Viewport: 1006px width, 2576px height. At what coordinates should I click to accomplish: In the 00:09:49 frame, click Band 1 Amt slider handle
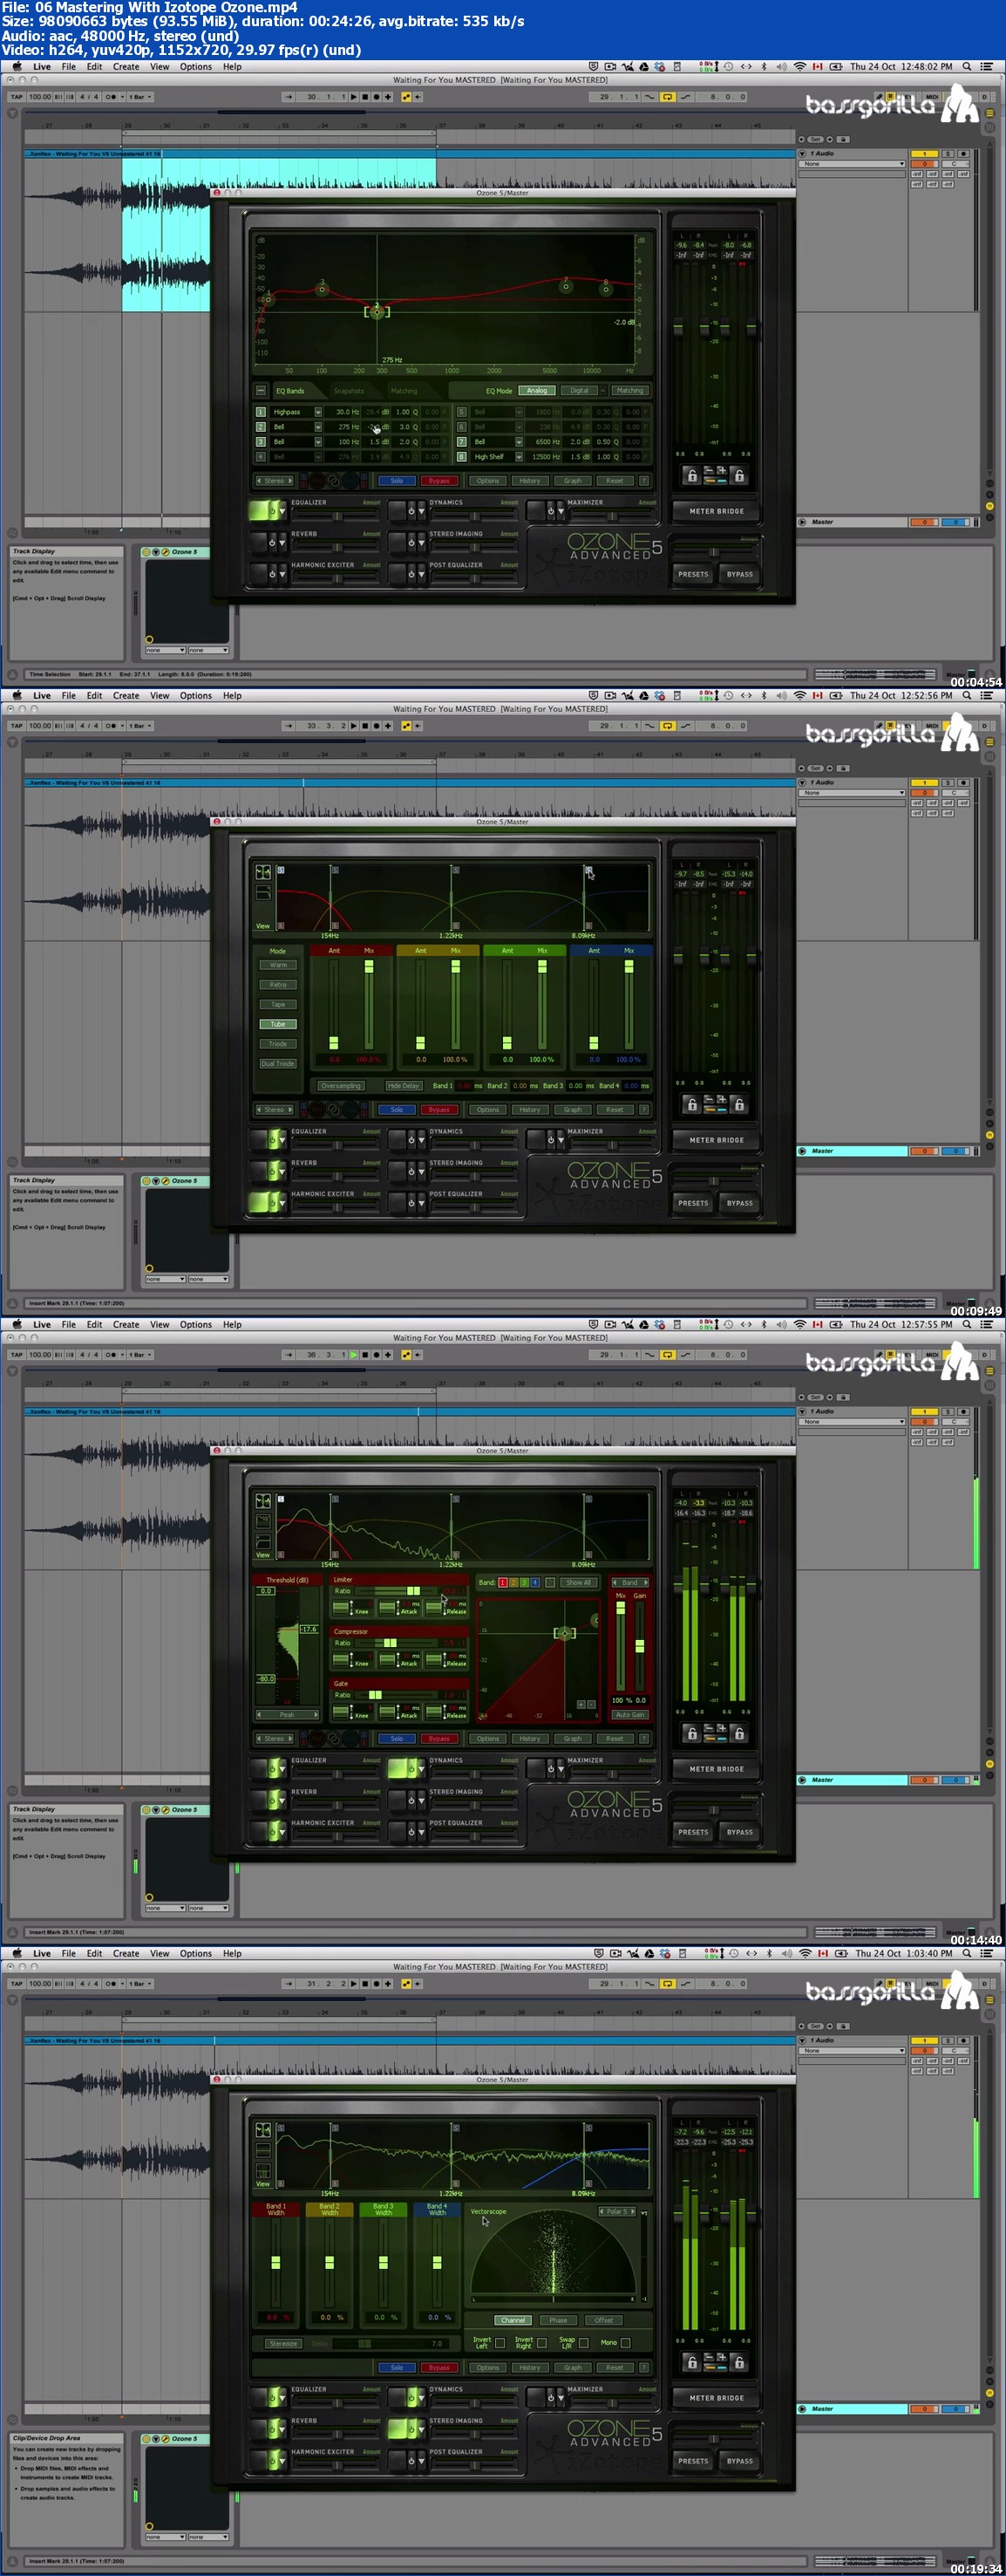(334, 1042)
